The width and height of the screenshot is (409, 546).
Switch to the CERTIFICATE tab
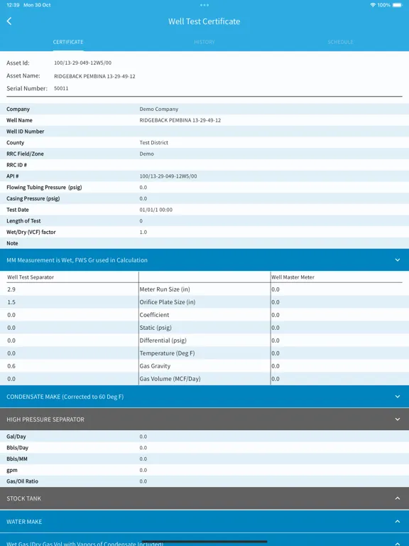pos(68,42)
